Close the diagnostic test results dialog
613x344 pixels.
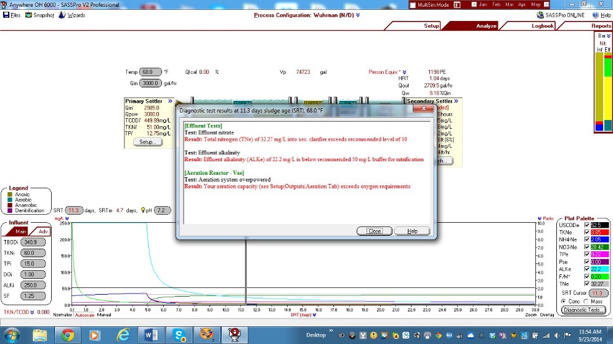[374, 231]
